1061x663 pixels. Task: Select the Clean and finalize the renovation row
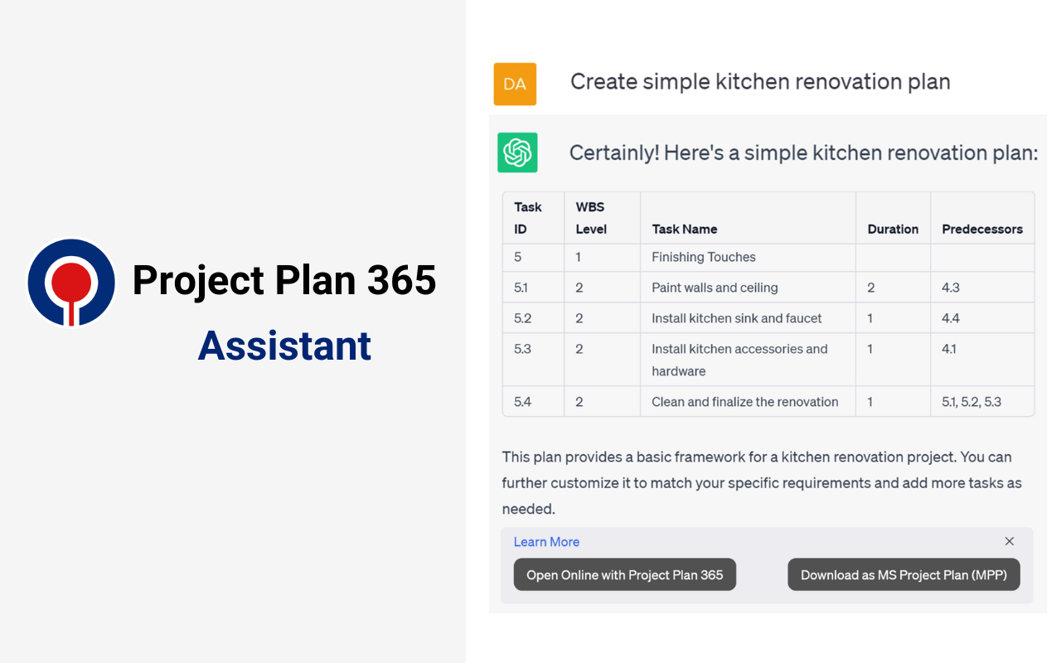745,401
